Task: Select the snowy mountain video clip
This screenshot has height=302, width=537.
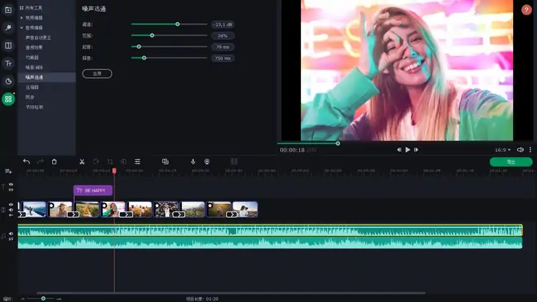Action: coord(33,210)
